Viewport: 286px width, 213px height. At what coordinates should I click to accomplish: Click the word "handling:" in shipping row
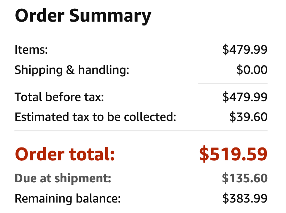tap(103, 70)
